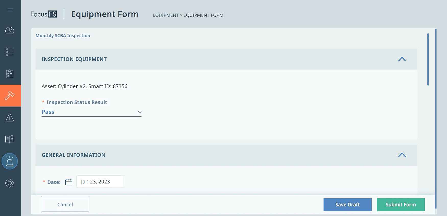The image size is (447, 216).
Task: Click the calendar icon beside Date
Action: point(69,182)
